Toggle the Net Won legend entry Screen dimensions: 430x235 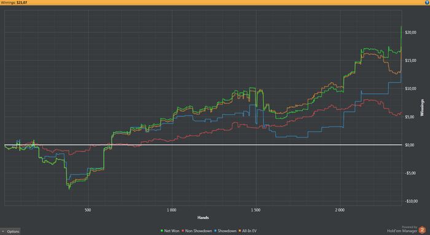(x=170, y=231)
